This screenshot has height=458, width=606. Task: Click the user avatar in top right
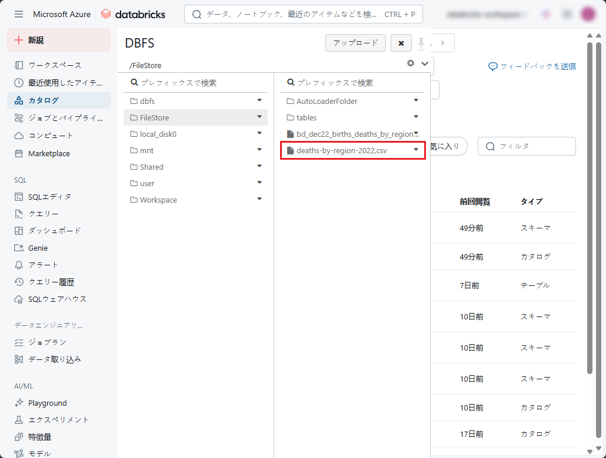point(587,14)
